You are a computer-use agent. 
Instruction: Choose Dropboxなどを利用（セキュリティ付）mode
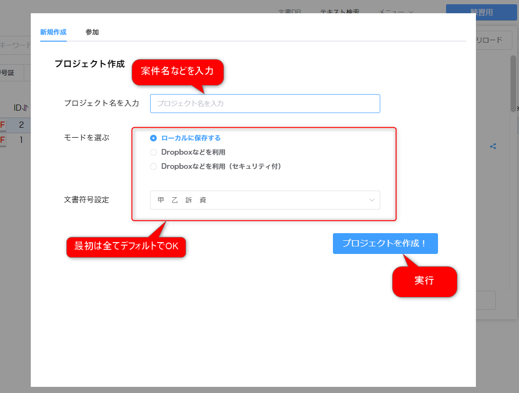tap(153, 166)
